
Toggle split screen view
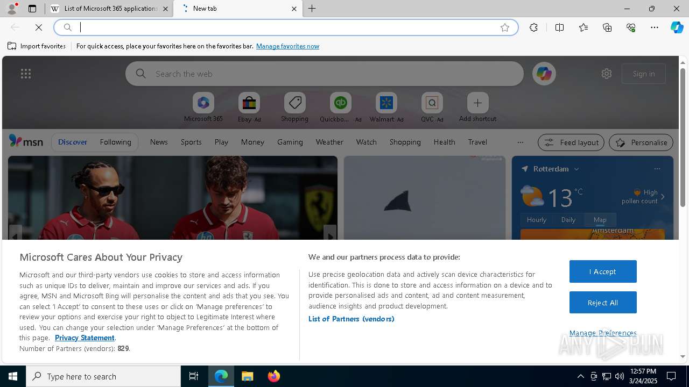coord(559,27)
